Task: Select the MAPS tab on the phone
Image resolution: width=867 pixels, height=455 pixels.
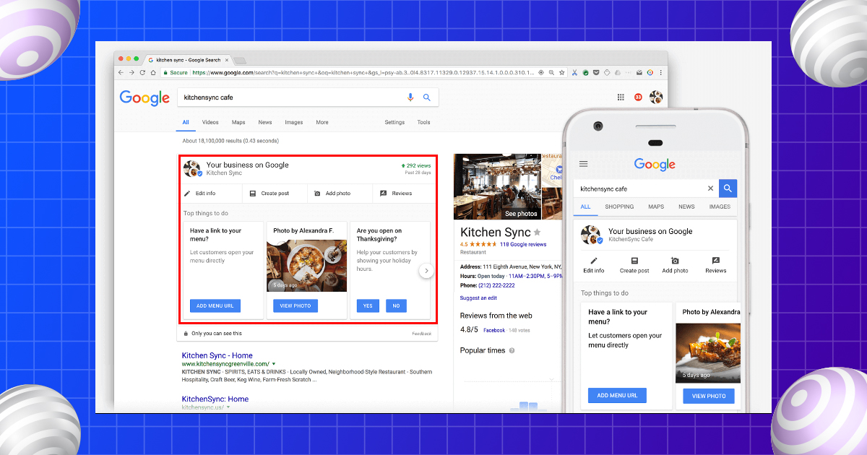Action: point(656,207)
